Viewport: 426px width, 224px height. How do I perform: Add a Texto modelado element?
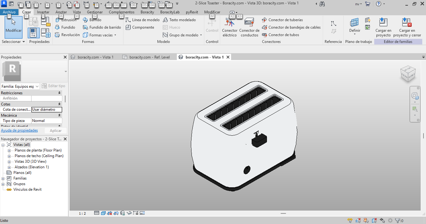point(179,20)
